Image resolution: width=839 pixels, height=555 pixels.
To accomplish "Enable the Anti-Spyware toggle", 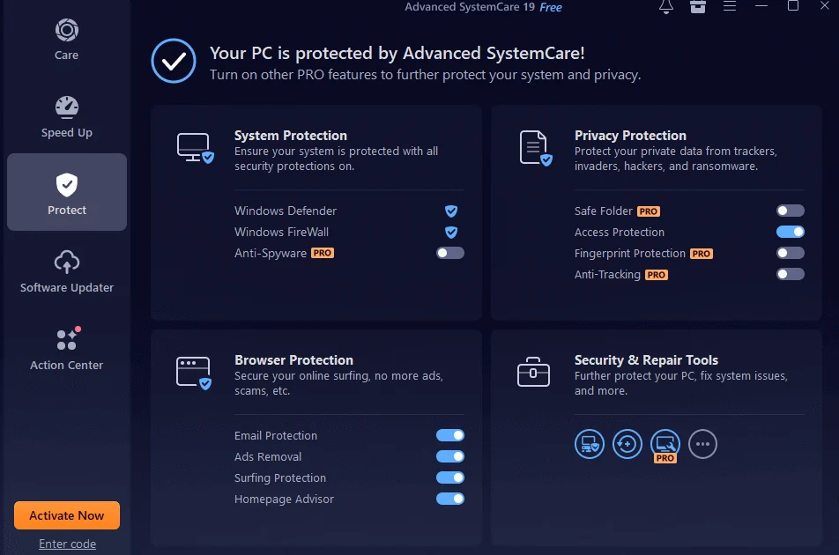I will click(449, 252).
